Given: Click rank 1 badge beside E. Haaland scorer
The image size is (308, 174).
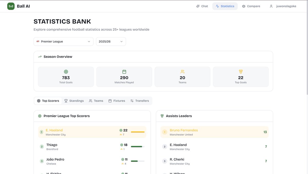Looking at the screenshot, I should (x=41, y=132).
